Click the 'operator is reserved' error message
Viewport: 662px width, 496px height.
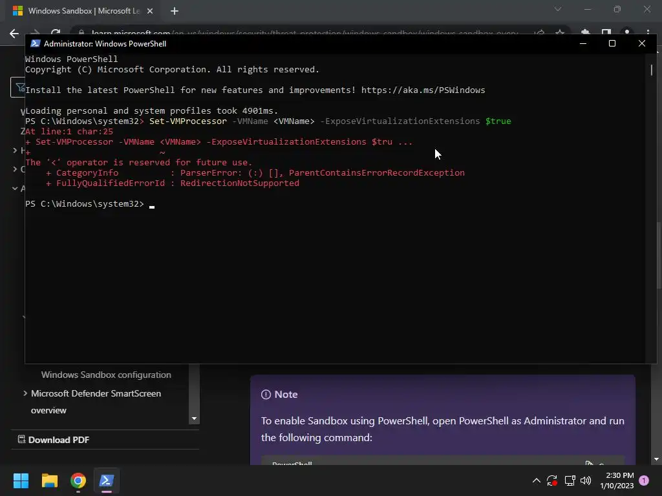(138, 162)
